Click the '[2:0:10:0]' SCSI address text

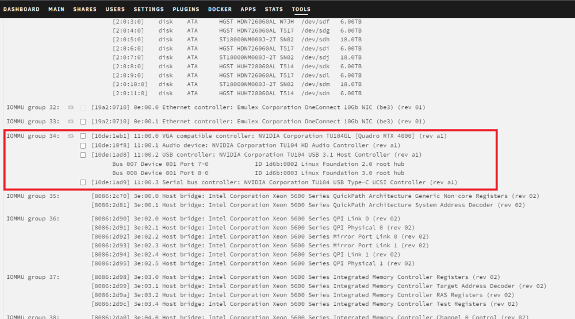click(130, 84)
